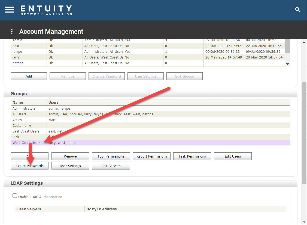The width and height of the screenshot is (307, 225).
Task: Click the Change Password button
Action: pyautogui.click(x=107, y=76)
